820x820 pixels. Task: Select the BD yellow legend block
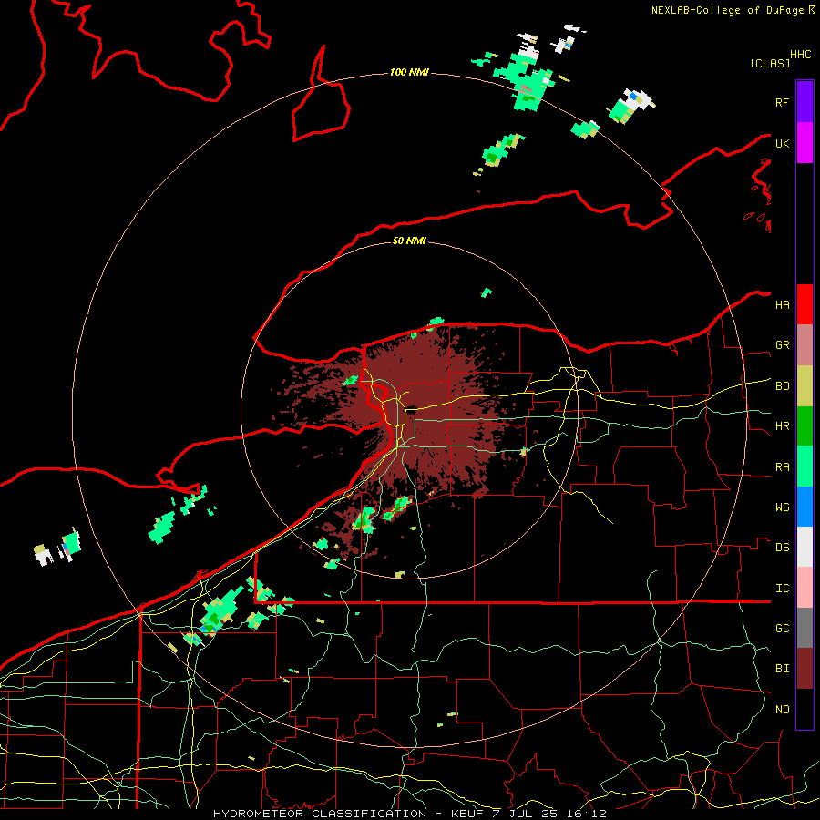pyautogui.click(x=805, y=386)
